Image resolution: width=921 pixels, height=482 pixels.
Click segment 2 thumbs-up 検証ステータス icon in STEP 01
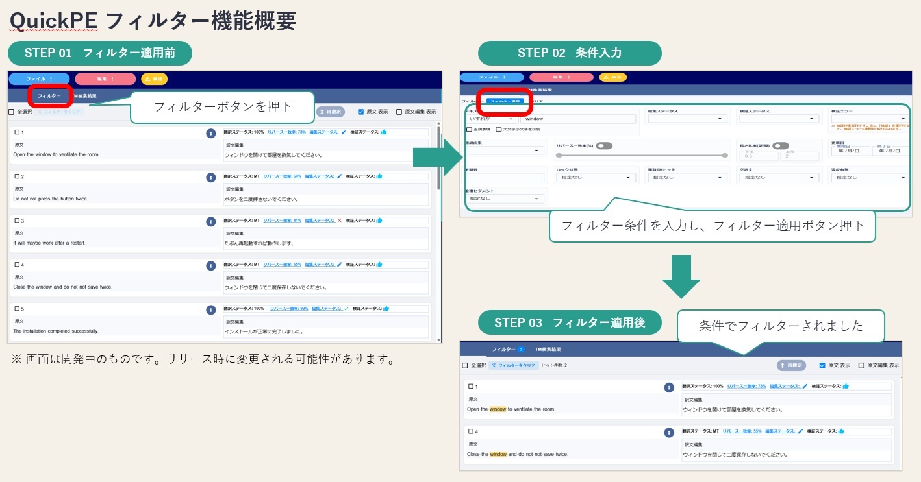pos(379,176)
